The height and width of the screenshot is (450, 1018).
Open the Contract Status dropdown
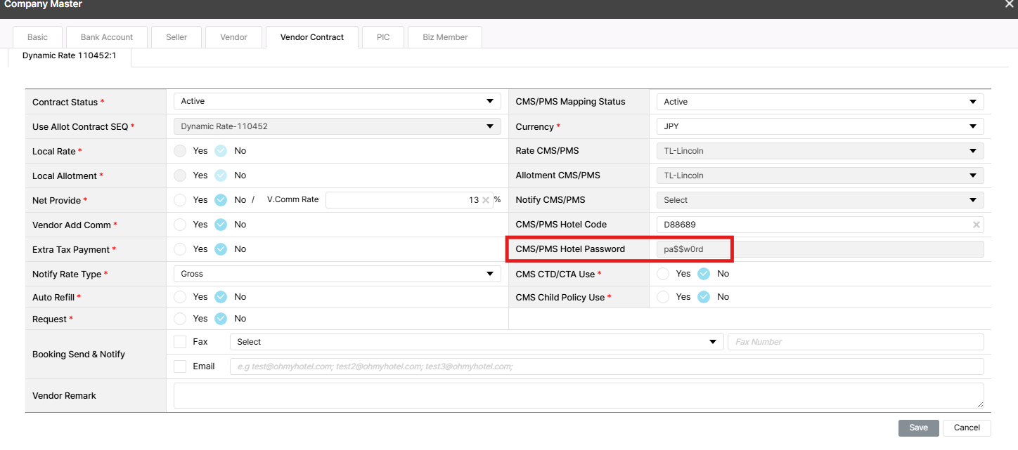click(337, 102)
